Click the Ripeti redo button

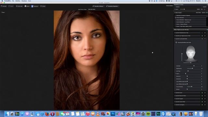(x=11, y=6)
